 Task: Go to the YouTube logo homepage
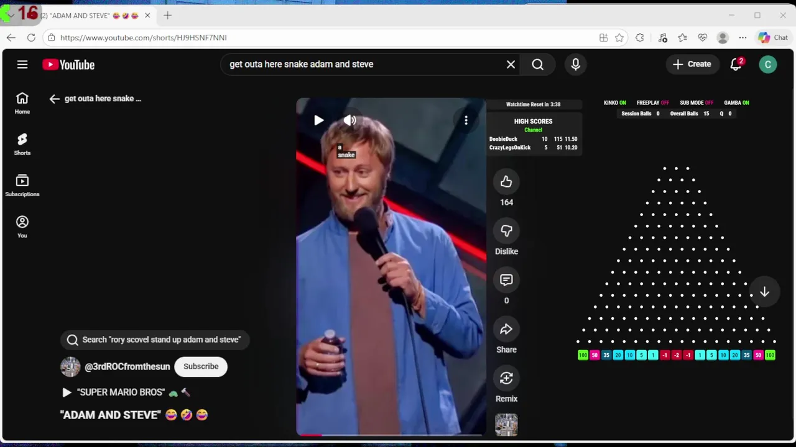click(68, 65)
